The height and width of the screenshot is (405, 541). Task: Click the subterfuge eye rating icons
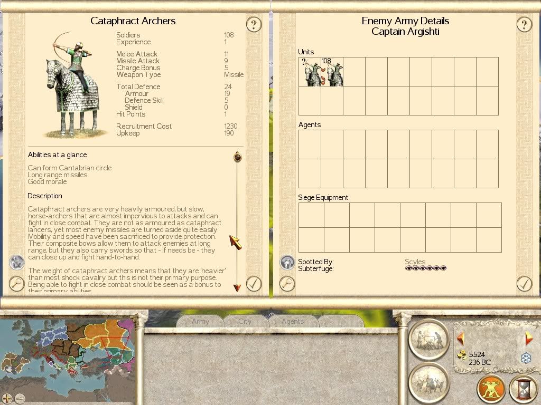point(426,268)
